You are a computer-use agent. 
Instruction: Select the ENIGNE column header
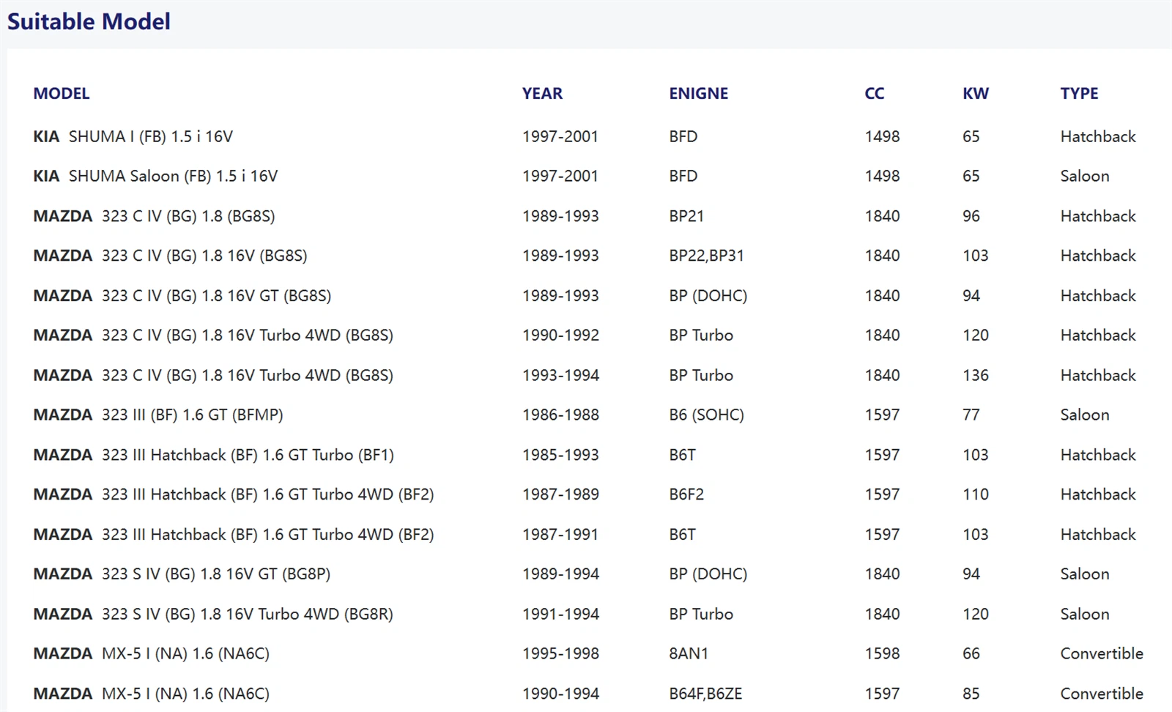[x=698, y=94]
